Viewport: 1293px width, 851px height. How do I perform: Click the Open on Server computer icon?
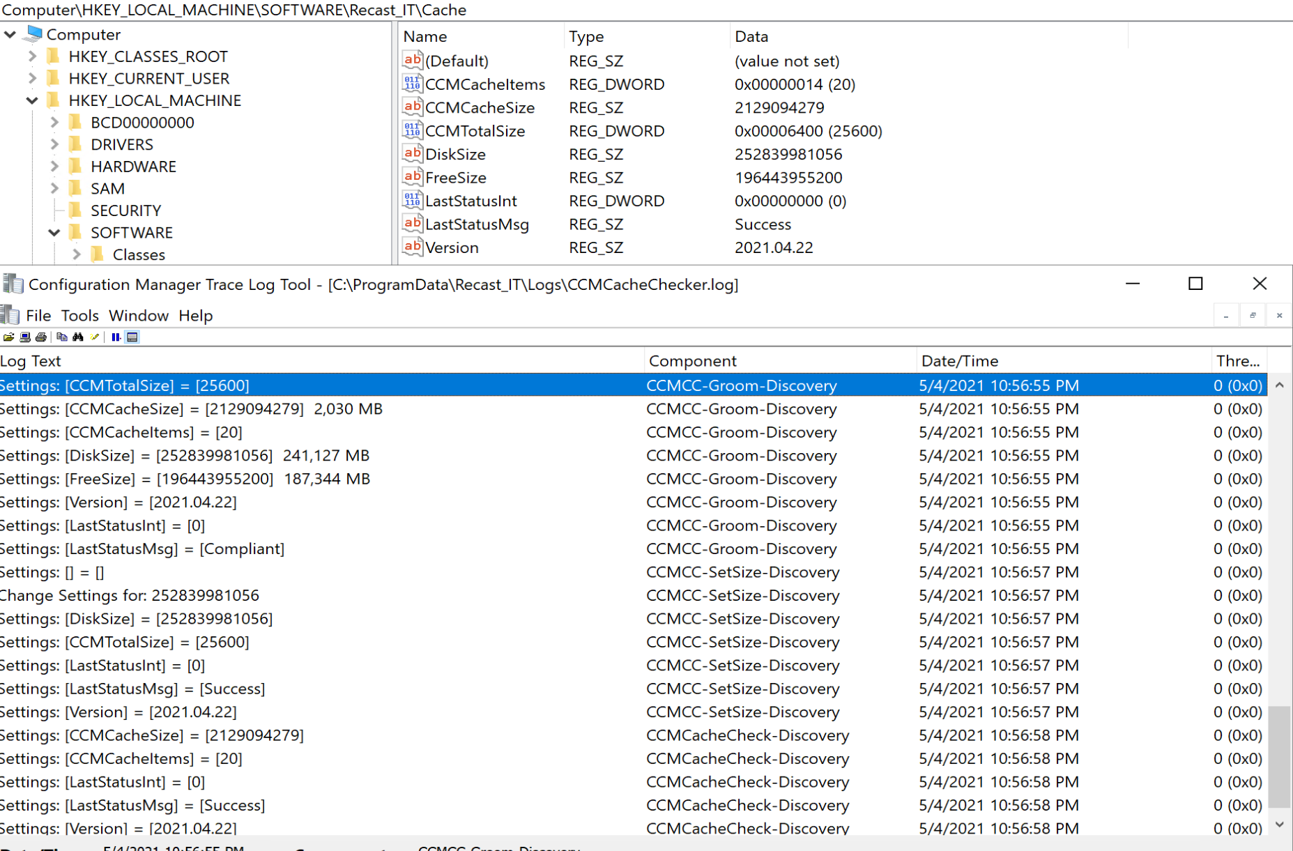[25, 337]
